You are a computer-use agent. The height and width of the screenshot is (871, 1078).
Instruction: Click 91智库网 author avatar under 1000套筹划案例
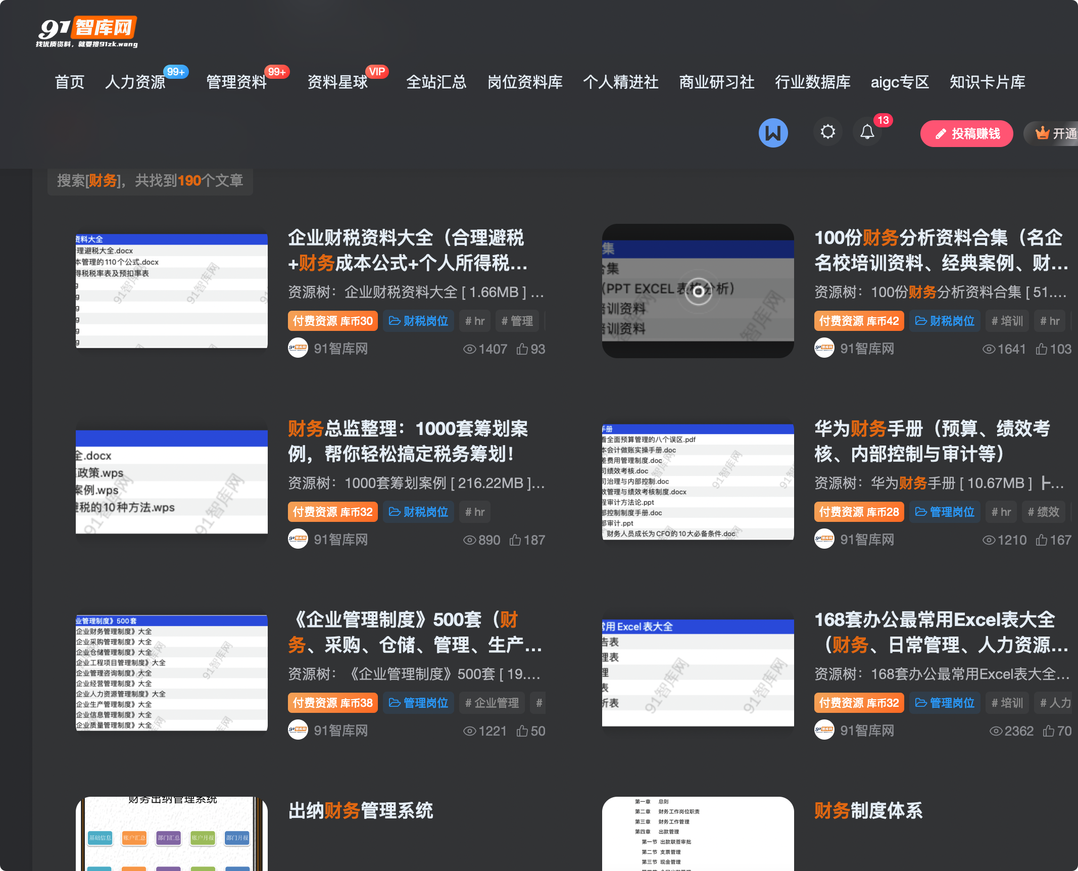[x=298, y=539]
